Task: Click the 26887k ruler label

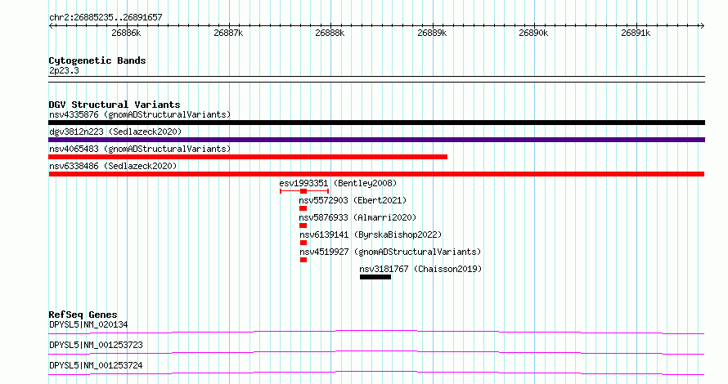Action: [228, 33]
